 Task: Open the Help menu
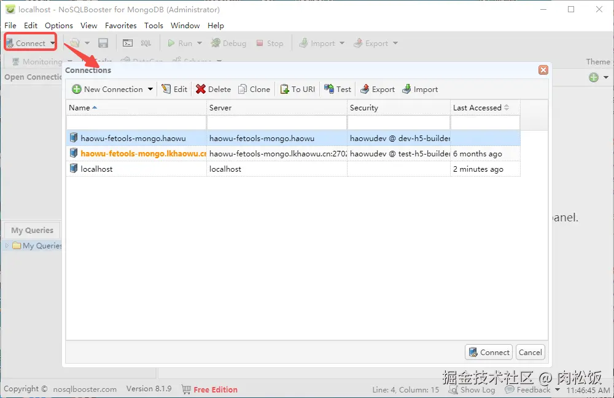[x=216, y=25]
